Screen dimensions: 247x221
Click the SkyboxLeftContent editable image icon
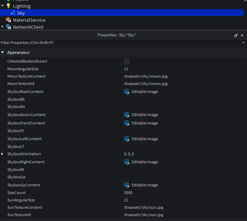point(127,139)
